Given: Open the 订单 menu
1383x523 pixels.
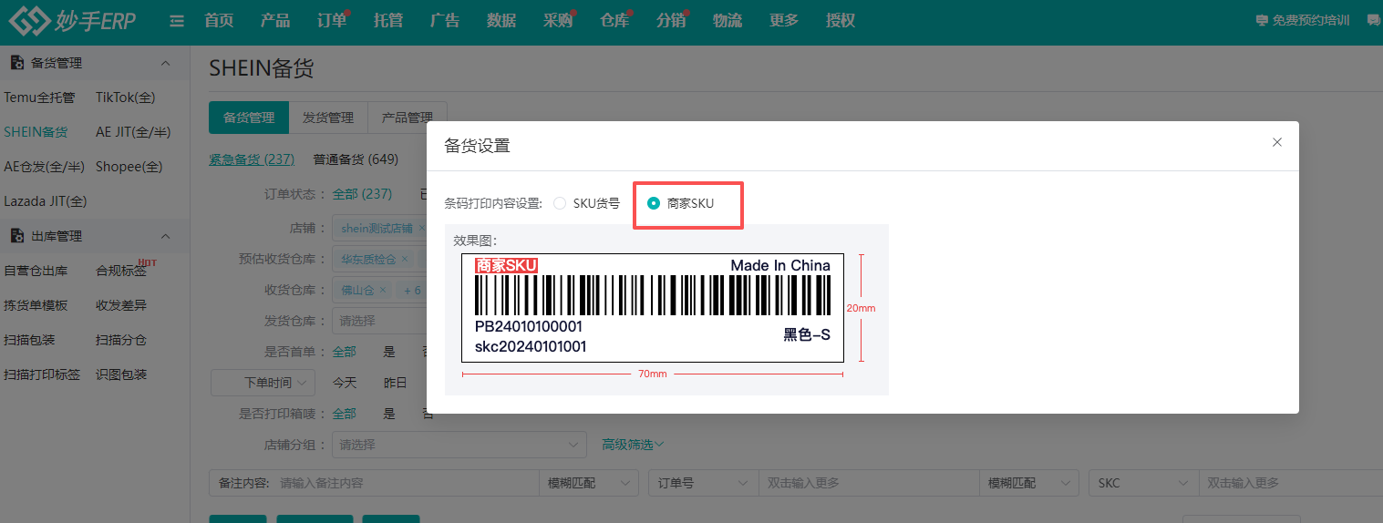Looking at the screenshot, I should click(x=332, y=20).
